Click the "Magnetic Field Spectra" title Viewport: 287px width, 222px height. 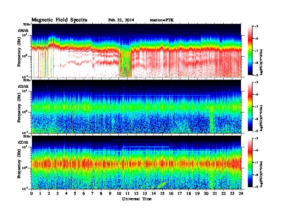pyautogui.click(x=59, y=20)
